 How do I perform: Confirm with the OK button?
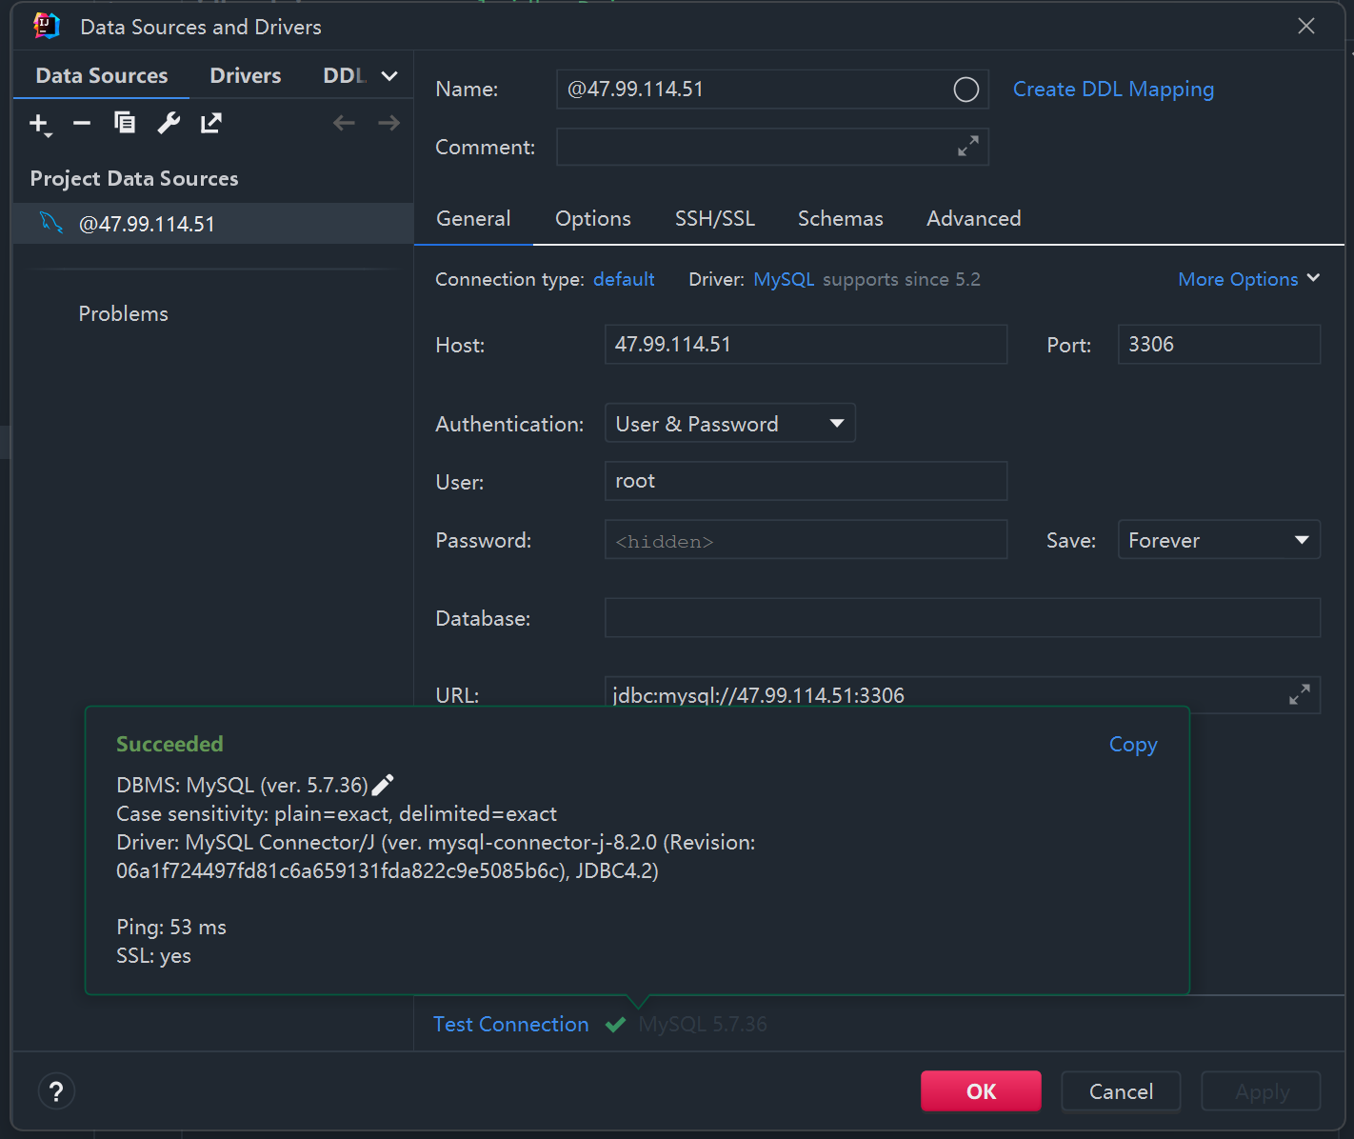click(x=981, y=1091)
